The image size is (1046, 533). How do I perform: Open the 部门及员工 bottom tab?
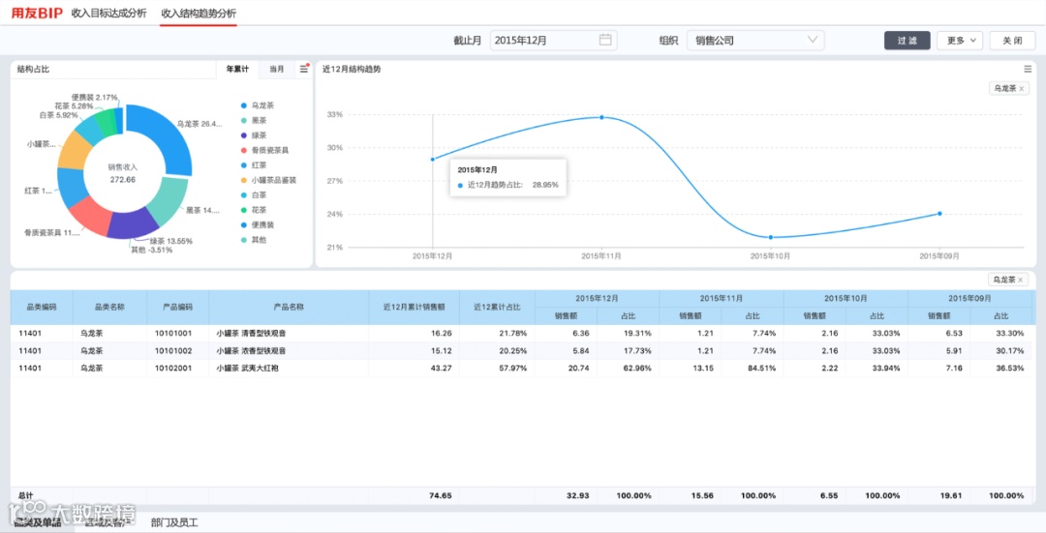174,522
